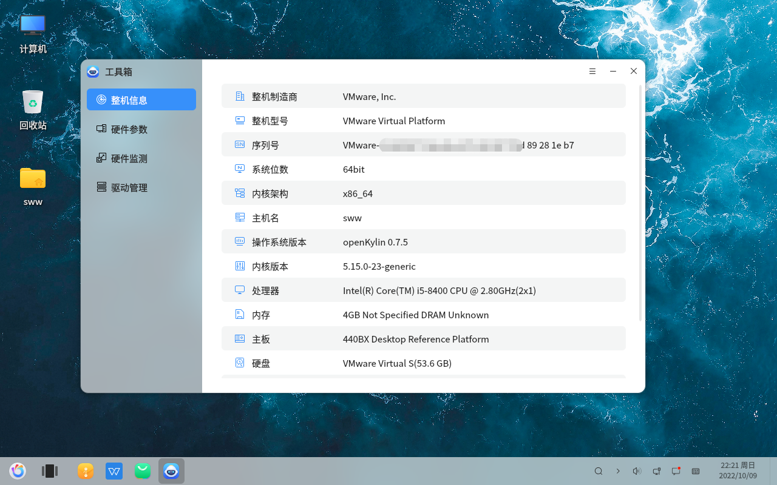Viewport: 777px width, 485px height.
Task: Click the 工具箱 taskbar icon
Action: pyautogui.click(x=171, y=471)
